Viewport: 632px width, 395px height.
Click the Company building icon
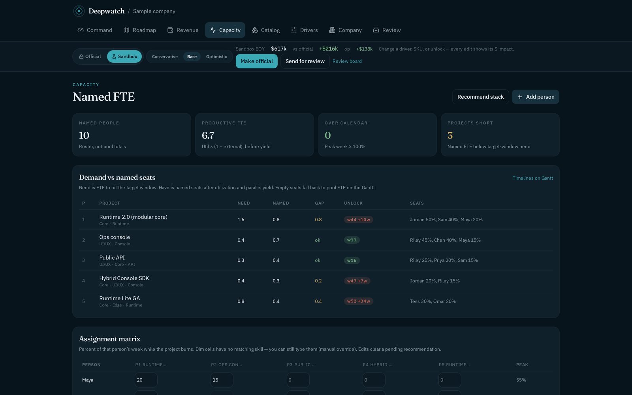point(332,30)
